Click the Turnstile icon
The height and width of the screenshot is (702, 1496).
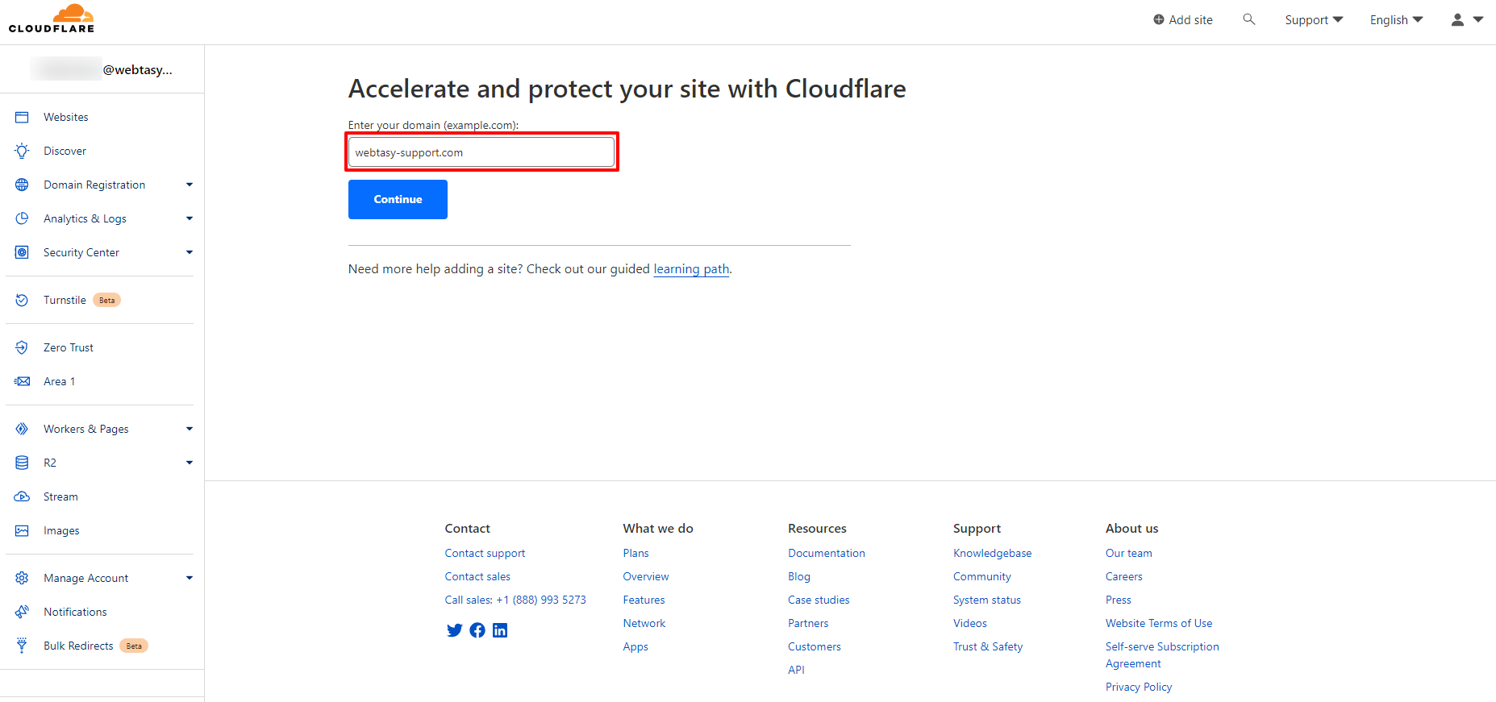click(x=22, y=300)
